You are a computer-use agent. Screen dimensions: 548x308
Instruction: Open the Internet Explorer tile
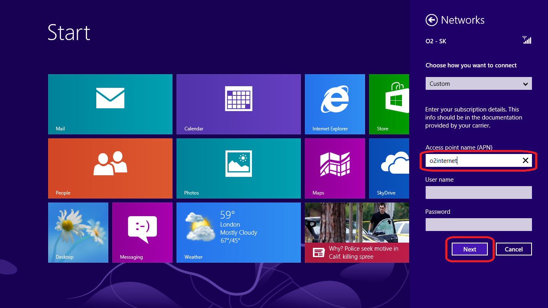[335, 104]
